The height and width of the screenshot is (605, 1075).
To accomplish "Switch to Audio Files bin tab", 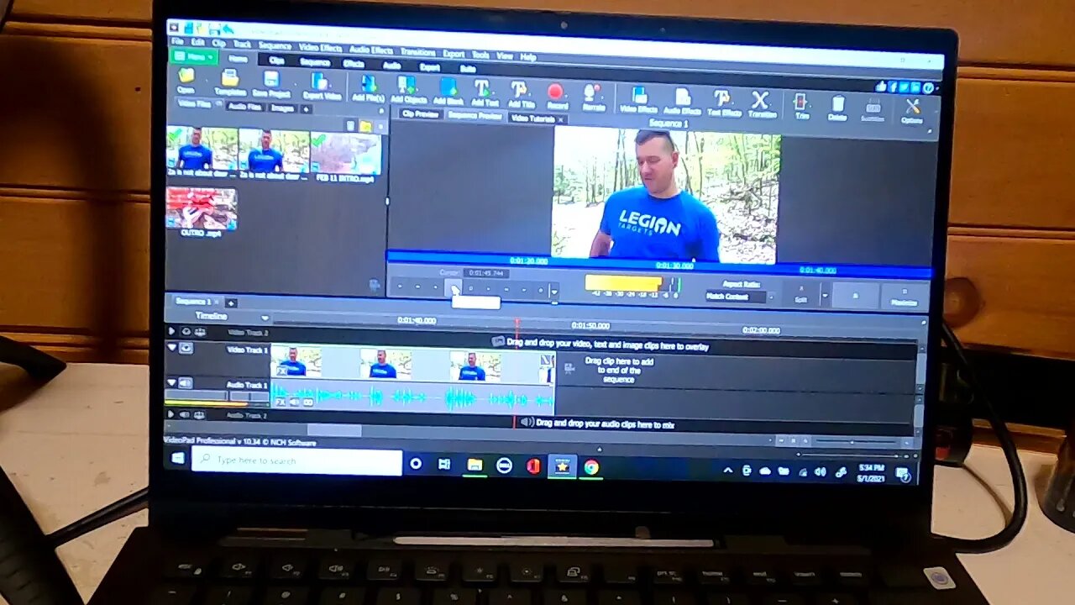I will pyautogui.click(x=245, y=107).
